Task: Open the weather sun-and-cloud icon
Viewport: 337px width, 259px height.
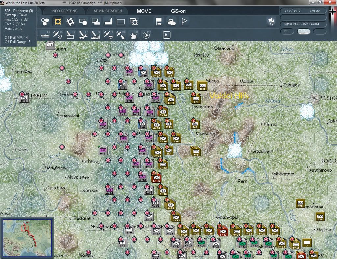Action: (171, 22)
